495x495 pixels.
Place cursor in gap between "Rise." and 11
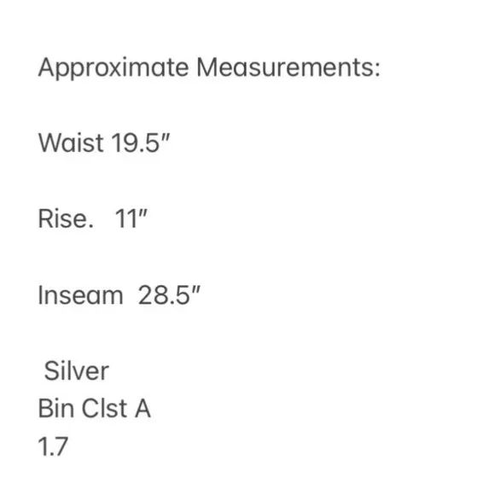pos(104,218)
